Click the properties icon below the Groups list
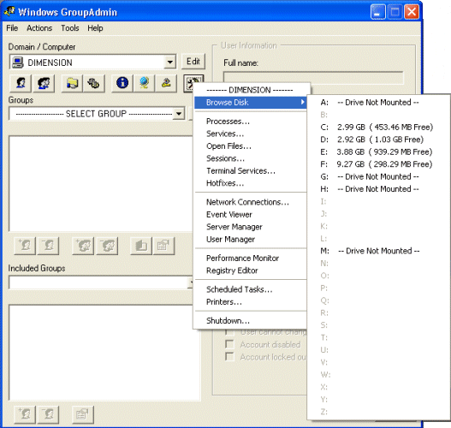451x428 pixels. pos(163,246)
